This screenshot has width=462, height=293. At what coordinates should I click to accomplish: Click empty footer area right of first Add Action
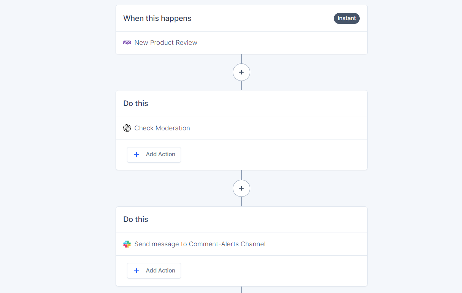pyautogui.click(x=274, y=155)
